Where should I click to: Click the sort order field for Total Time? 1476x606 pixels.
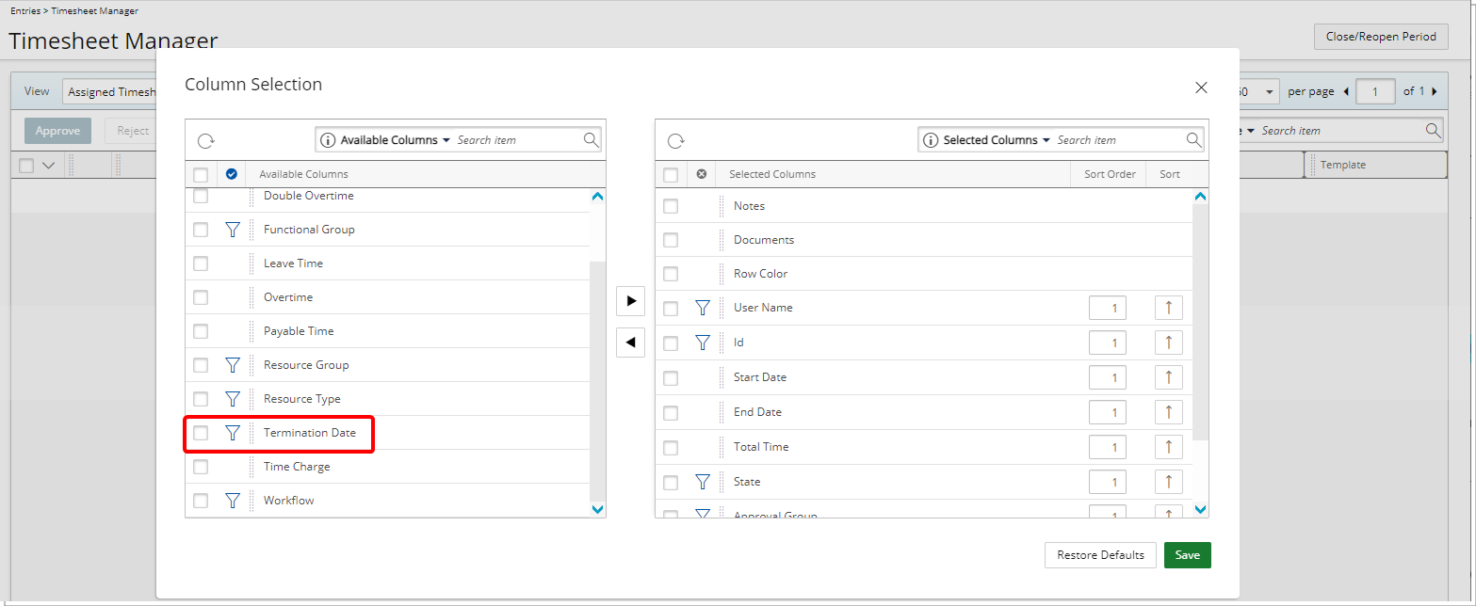click(x=1107, y=447)
